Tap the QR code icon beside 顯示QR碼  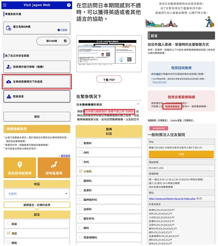65,41
